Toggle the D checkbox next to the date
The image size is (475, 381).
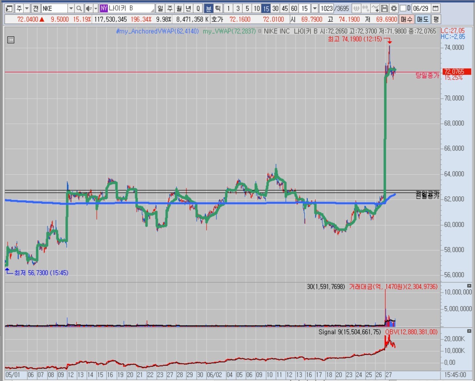pyautogui.click(x=403, y=8)
